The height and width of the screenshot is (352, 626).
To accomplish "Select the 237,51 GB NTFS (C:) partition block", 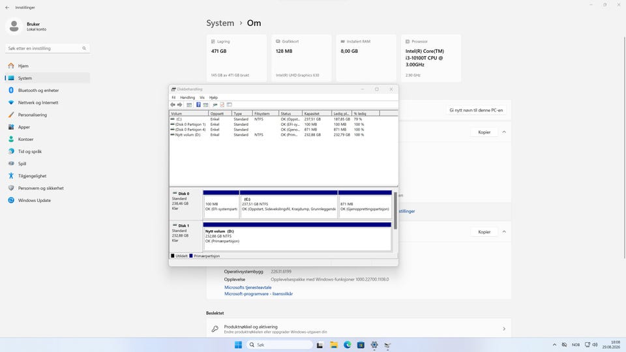I will [x=289, y=204].
